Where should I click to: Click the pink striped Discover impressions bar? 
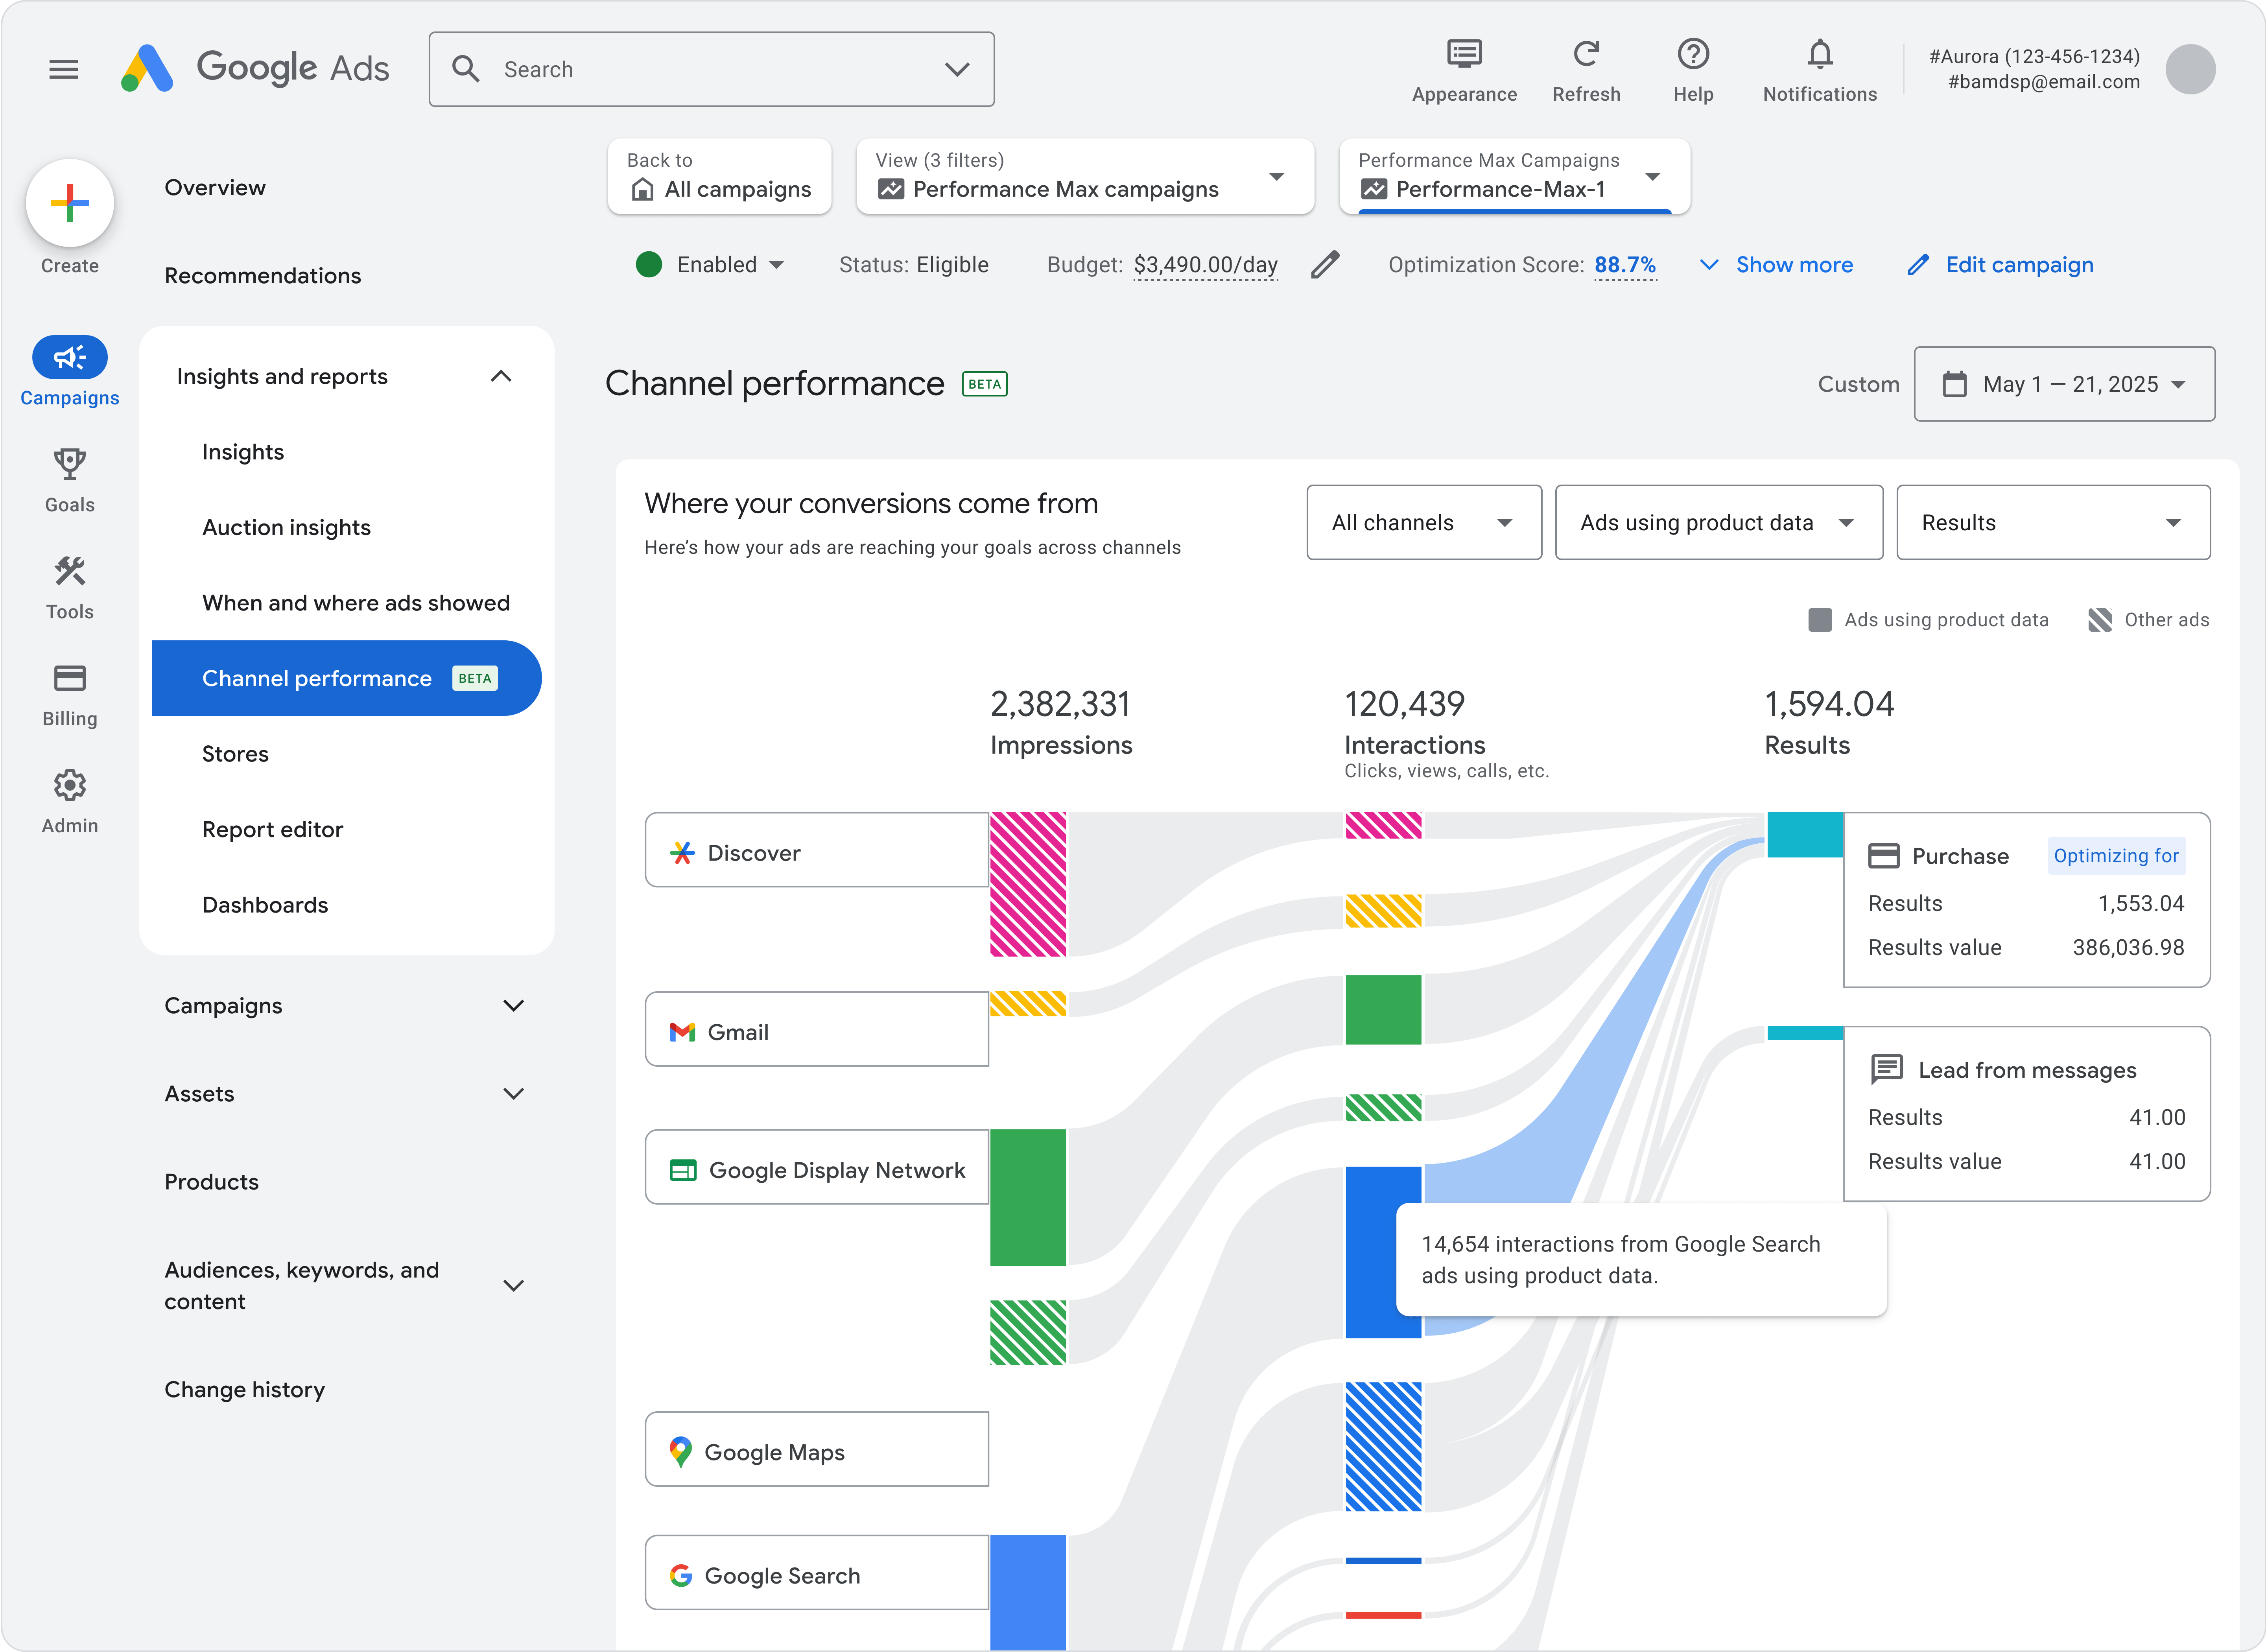1028,884
